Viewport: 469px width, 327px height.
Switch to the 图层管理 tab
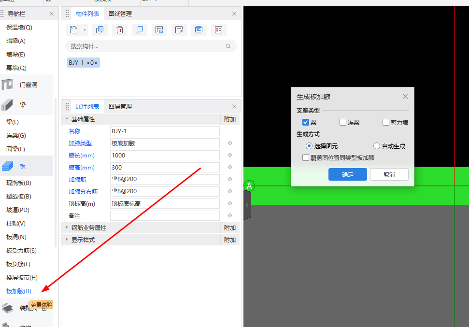click(120, 107)
